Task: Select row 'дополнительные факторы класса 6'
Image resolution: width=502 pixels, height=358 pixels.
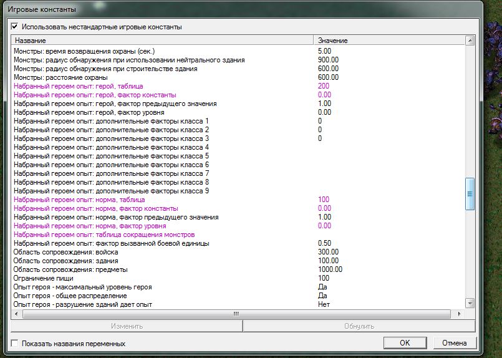Action: (x=238, y=165)
